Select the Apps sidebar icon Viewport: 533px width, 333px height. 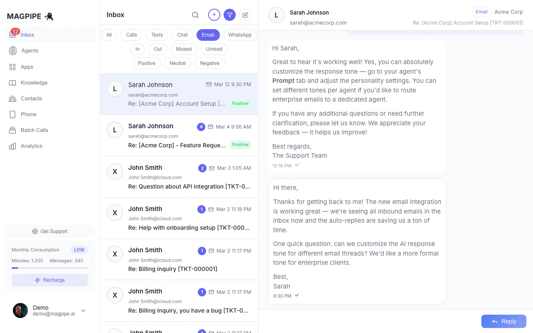click(x=27, y=67)
